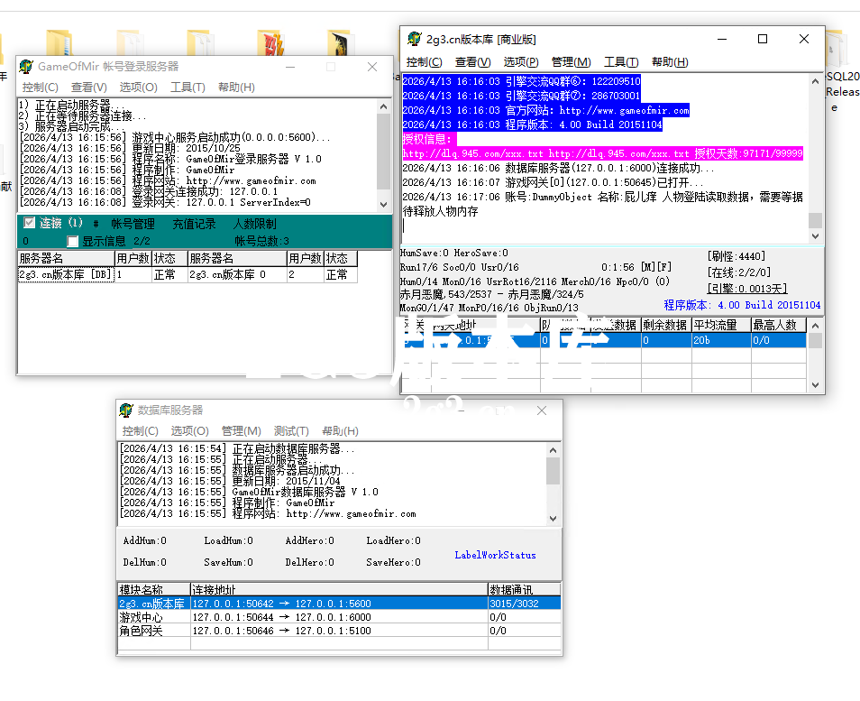Viewport: 860px width, 701px height.
Task: Open 控制(C) menu in login server
Action: tap(40, 88)
